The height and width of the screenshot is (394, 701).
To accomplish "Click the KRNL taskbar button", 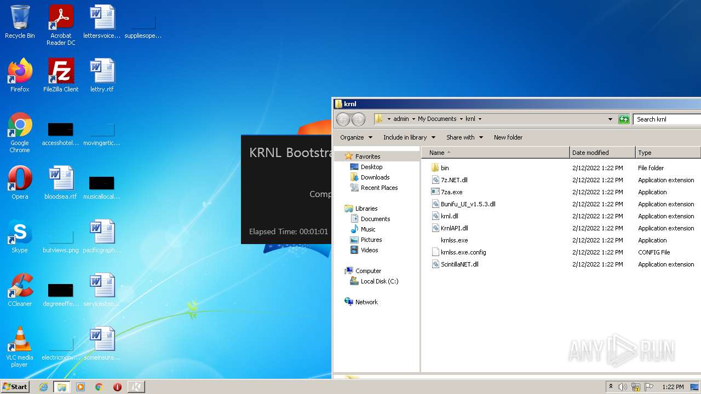I will 136,387.
